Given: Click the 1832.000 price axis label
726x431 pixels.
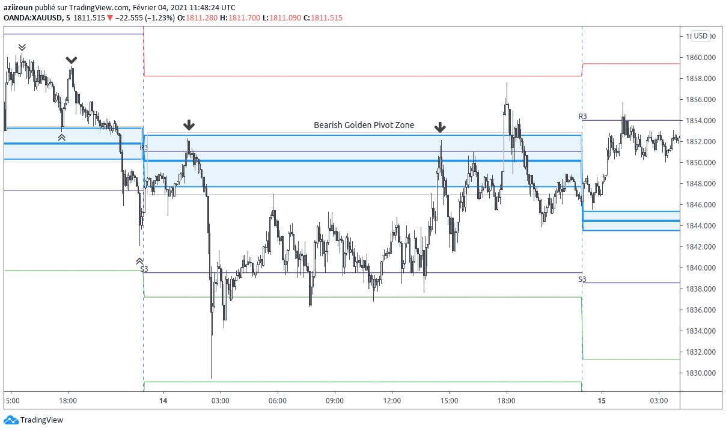Looking at the screenshot, I should coord(701,352).
